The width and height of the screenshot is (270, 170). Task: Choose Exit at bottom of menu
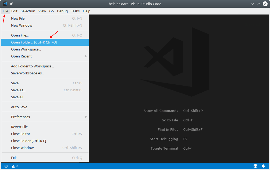coord(45,158)
